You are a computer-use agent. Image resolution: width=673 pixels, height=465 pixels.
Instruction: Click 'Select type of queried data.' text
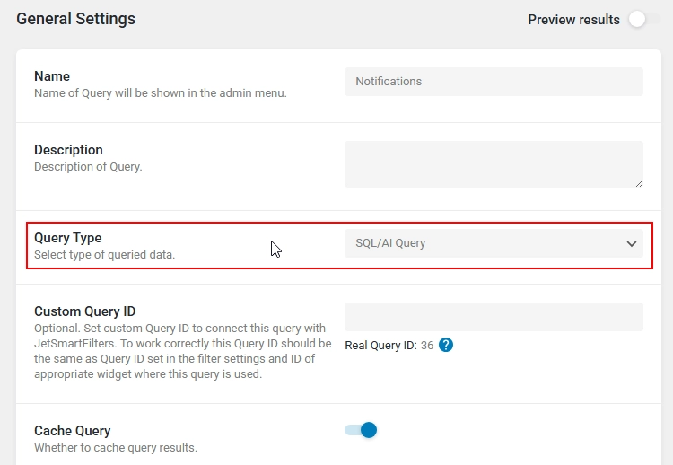[105, 255]
